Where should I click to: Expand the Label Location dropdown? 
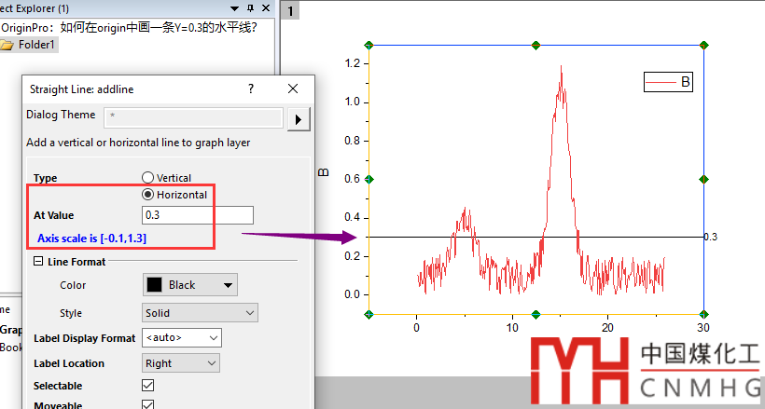pos(182,363)
